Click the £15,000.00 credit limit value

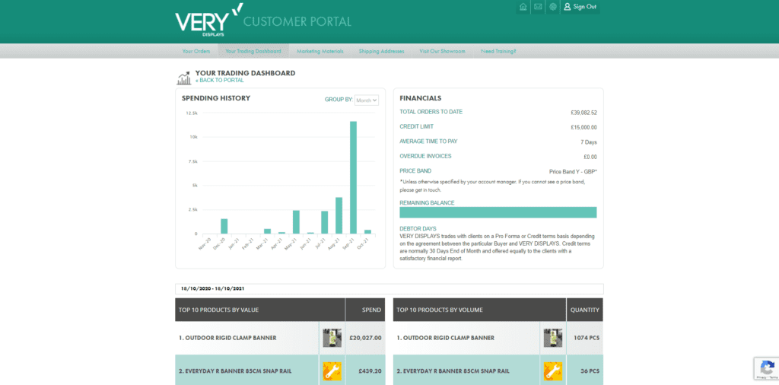coord(583,128)
